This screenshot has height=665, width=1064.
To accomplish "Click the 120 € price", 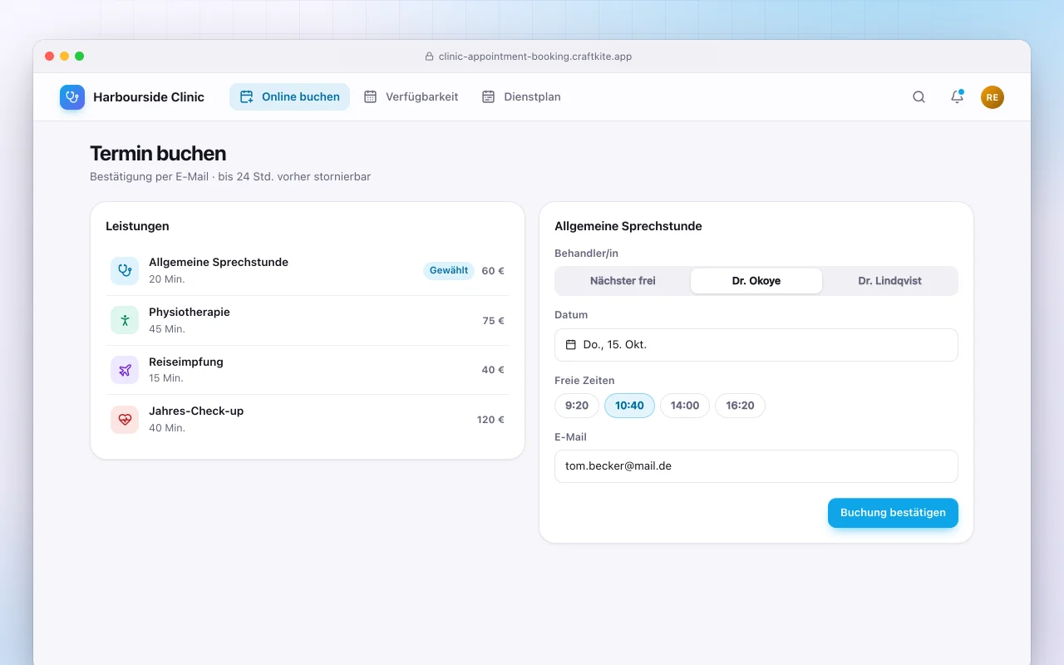I will coord(490,420).
